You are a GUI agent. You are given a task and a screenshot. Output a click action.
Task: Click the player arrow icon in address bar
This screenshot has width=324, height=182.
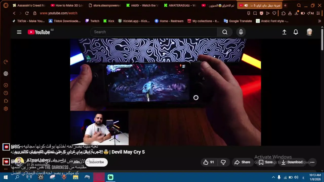pyautogui.click(x=268, y=13)
